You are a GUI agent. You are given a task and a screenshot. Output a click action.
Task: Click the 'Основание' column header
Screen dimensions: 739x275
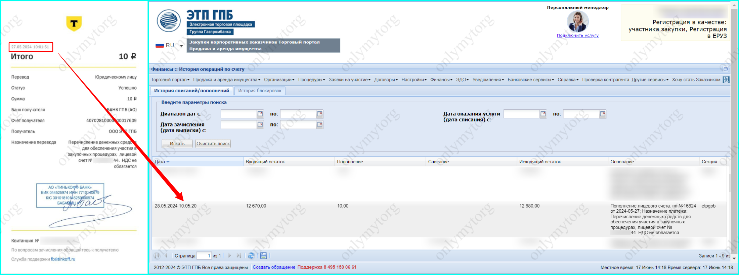(x=654, y=162)
